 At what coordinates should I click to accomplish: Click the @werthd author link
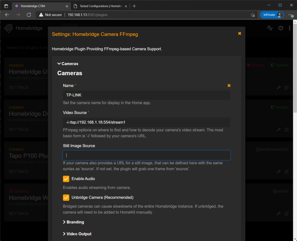pos(280,191)
